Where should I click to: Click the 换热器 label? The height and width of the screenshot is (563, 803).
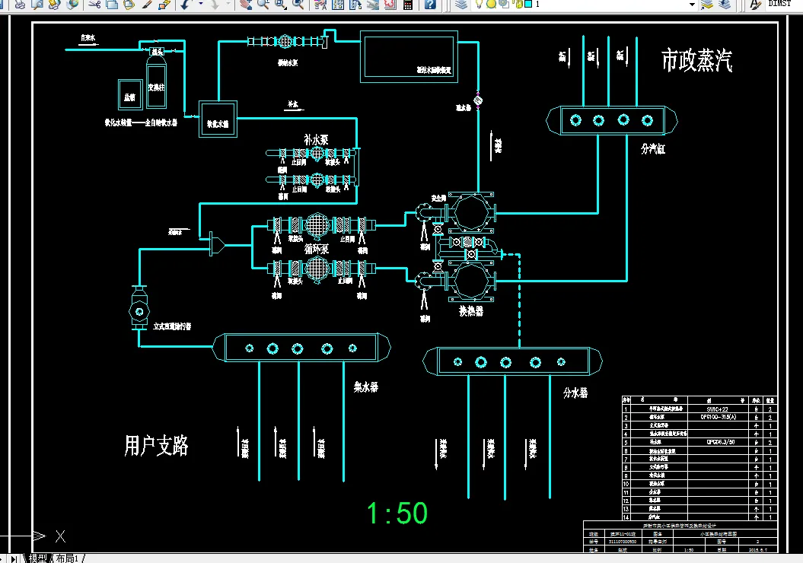[x=470, y=310]
